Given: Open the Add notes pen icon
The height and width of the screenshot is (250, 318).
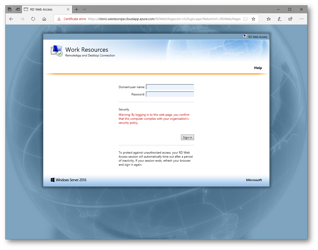Looking at the screenshot, I should click(x=280, y=19).
